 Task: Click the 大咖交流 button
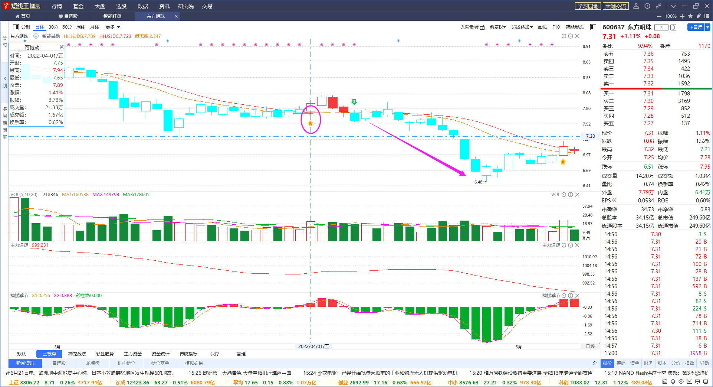[x=616, y=6]
